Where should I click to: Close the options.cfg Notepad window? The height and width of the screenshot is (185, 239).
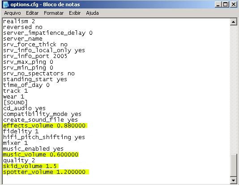coord(234,4)
